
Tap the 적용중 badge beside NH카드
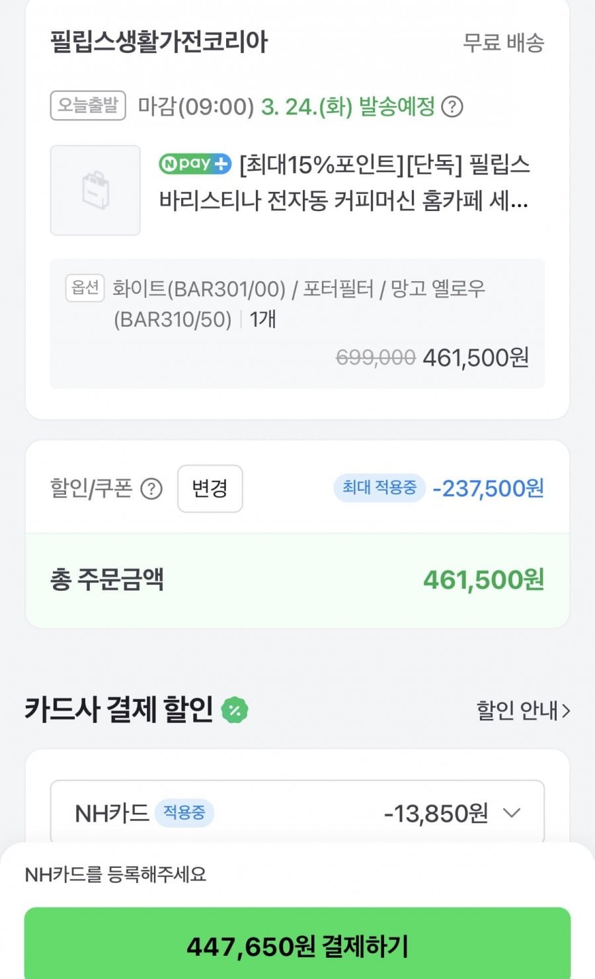(184, 812)
